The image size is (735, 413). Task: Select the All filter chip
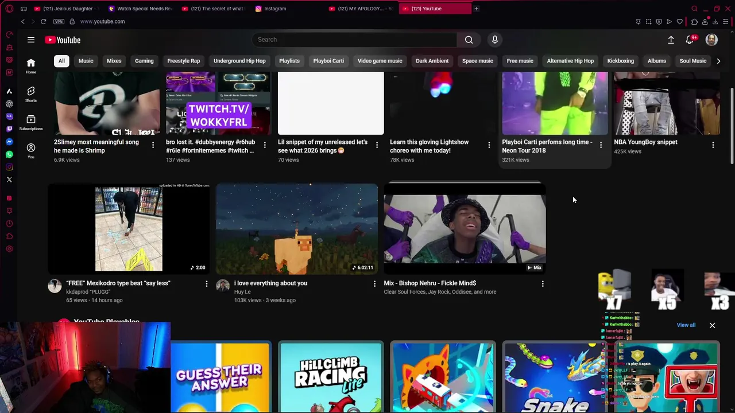point(61,61)
